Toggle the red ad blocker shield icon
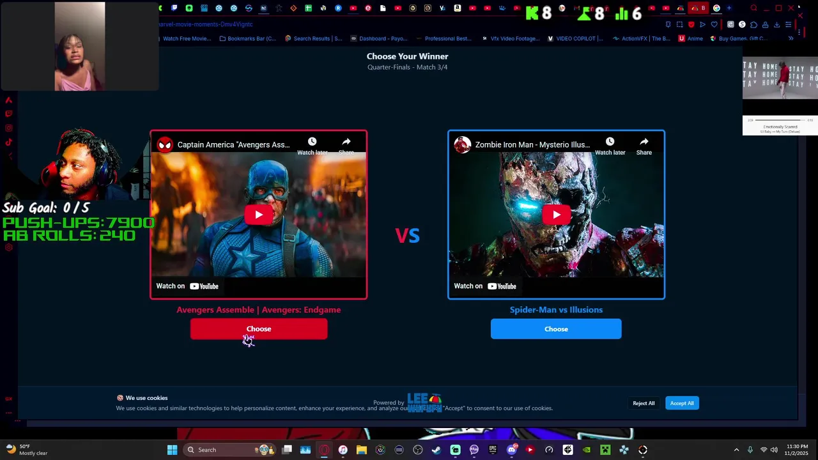This screenshot has width=818, height=460. pyautogui.click(x=691, y=24)
